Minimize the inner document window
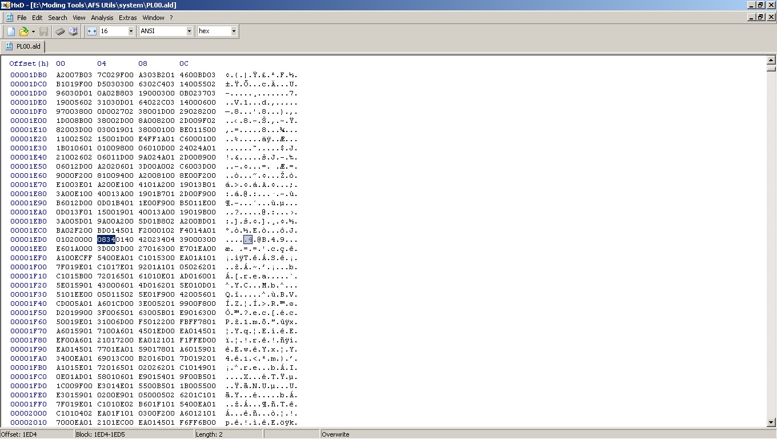Screen dimensions: 777x439 (x=751, y=17)
